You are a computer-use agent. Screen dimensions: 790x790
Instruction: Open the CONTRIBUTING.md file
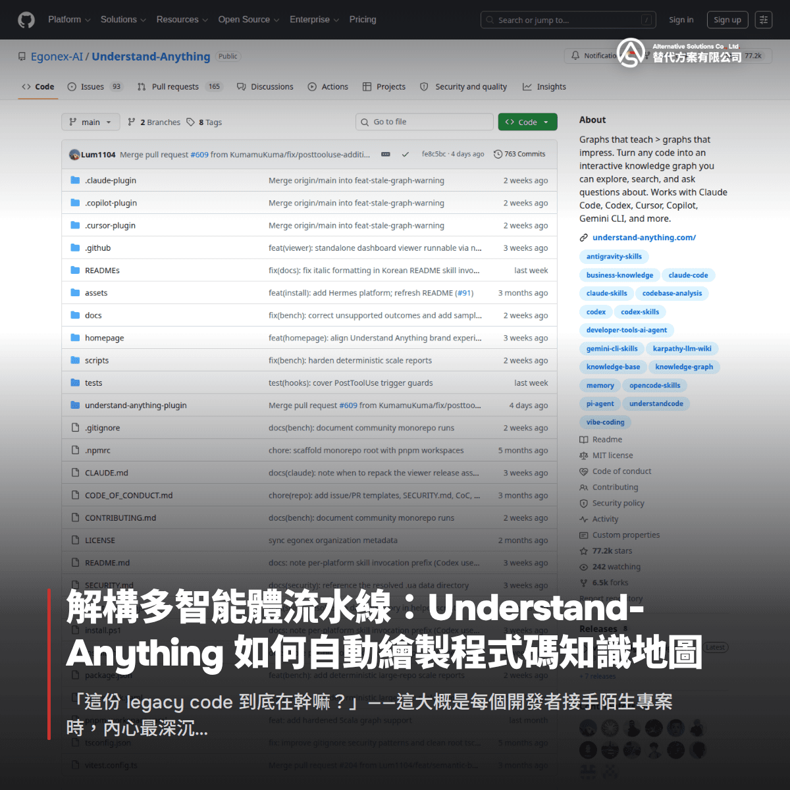(120, 518)
